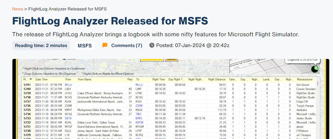Click the JxT Designs manufacturer cell
The height and width of the screenshot is (139, 333).
pos(303,135)
